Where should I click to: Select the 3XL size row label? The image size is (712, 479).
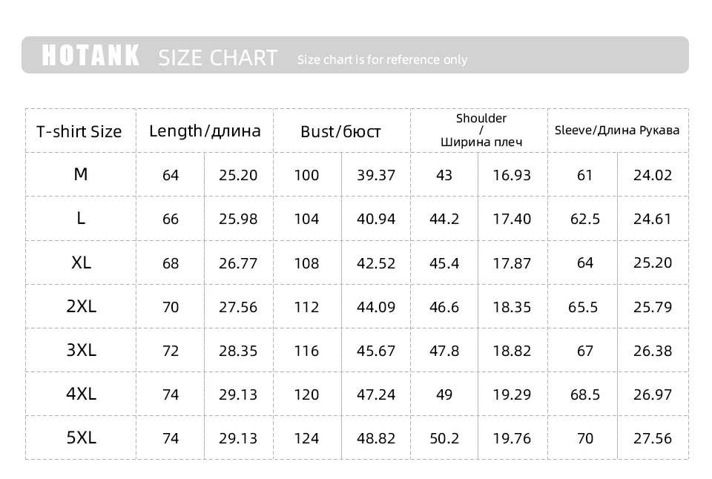click(81, 350)
